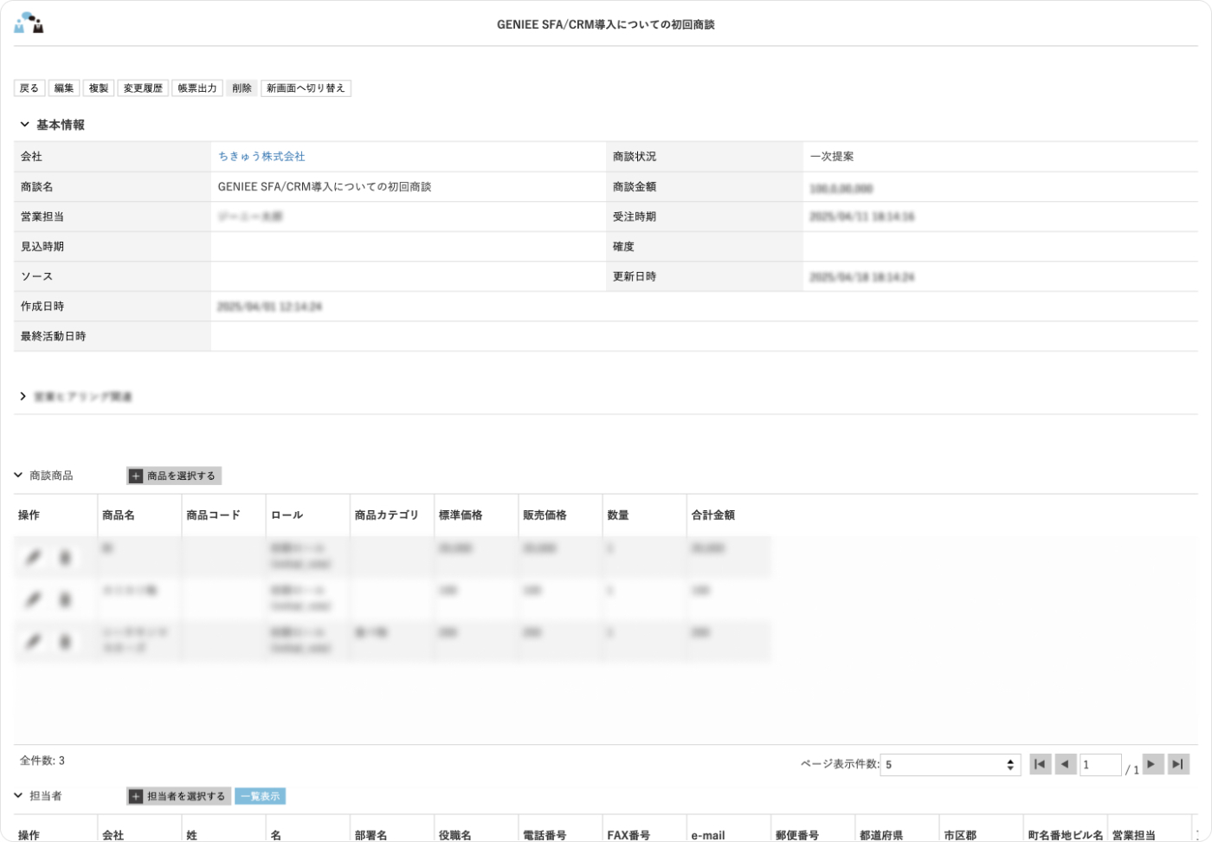This screenshot has height=842, width=1212.
Task: Click the 編集 button
Action: (x=64, y=88)
